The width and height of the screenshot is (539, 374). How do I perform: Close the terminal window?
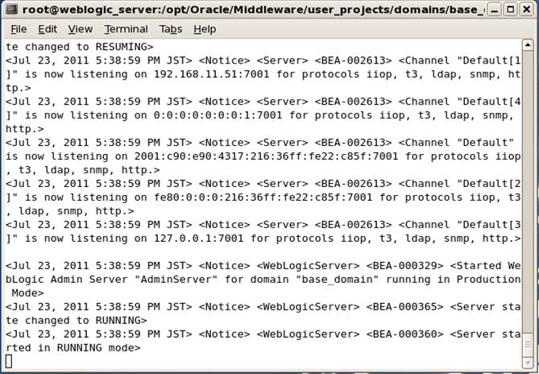pyautogui.click(x=527, y=10)
